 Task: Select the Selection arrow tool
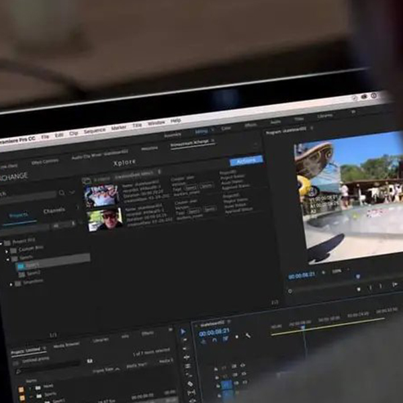pyautogui.click(x=183, y=331)
